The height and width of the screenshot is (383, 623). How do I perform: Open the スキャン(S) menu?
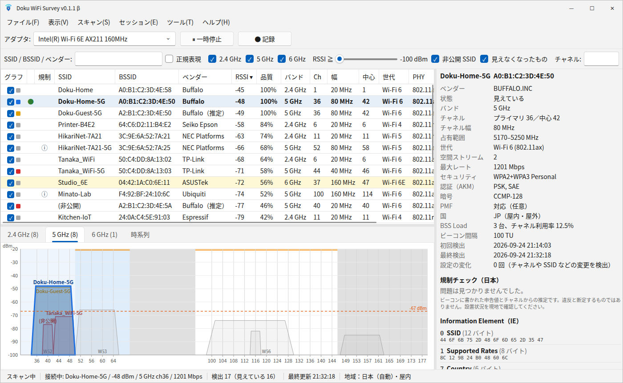pyautogui.click(x=93, y=22)
